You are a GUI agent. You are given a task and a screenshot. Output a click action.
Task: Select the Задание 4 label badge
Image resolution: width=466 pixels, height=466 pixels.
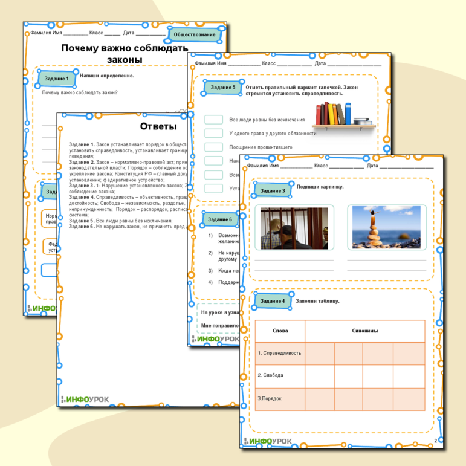[x=273, y=300]
